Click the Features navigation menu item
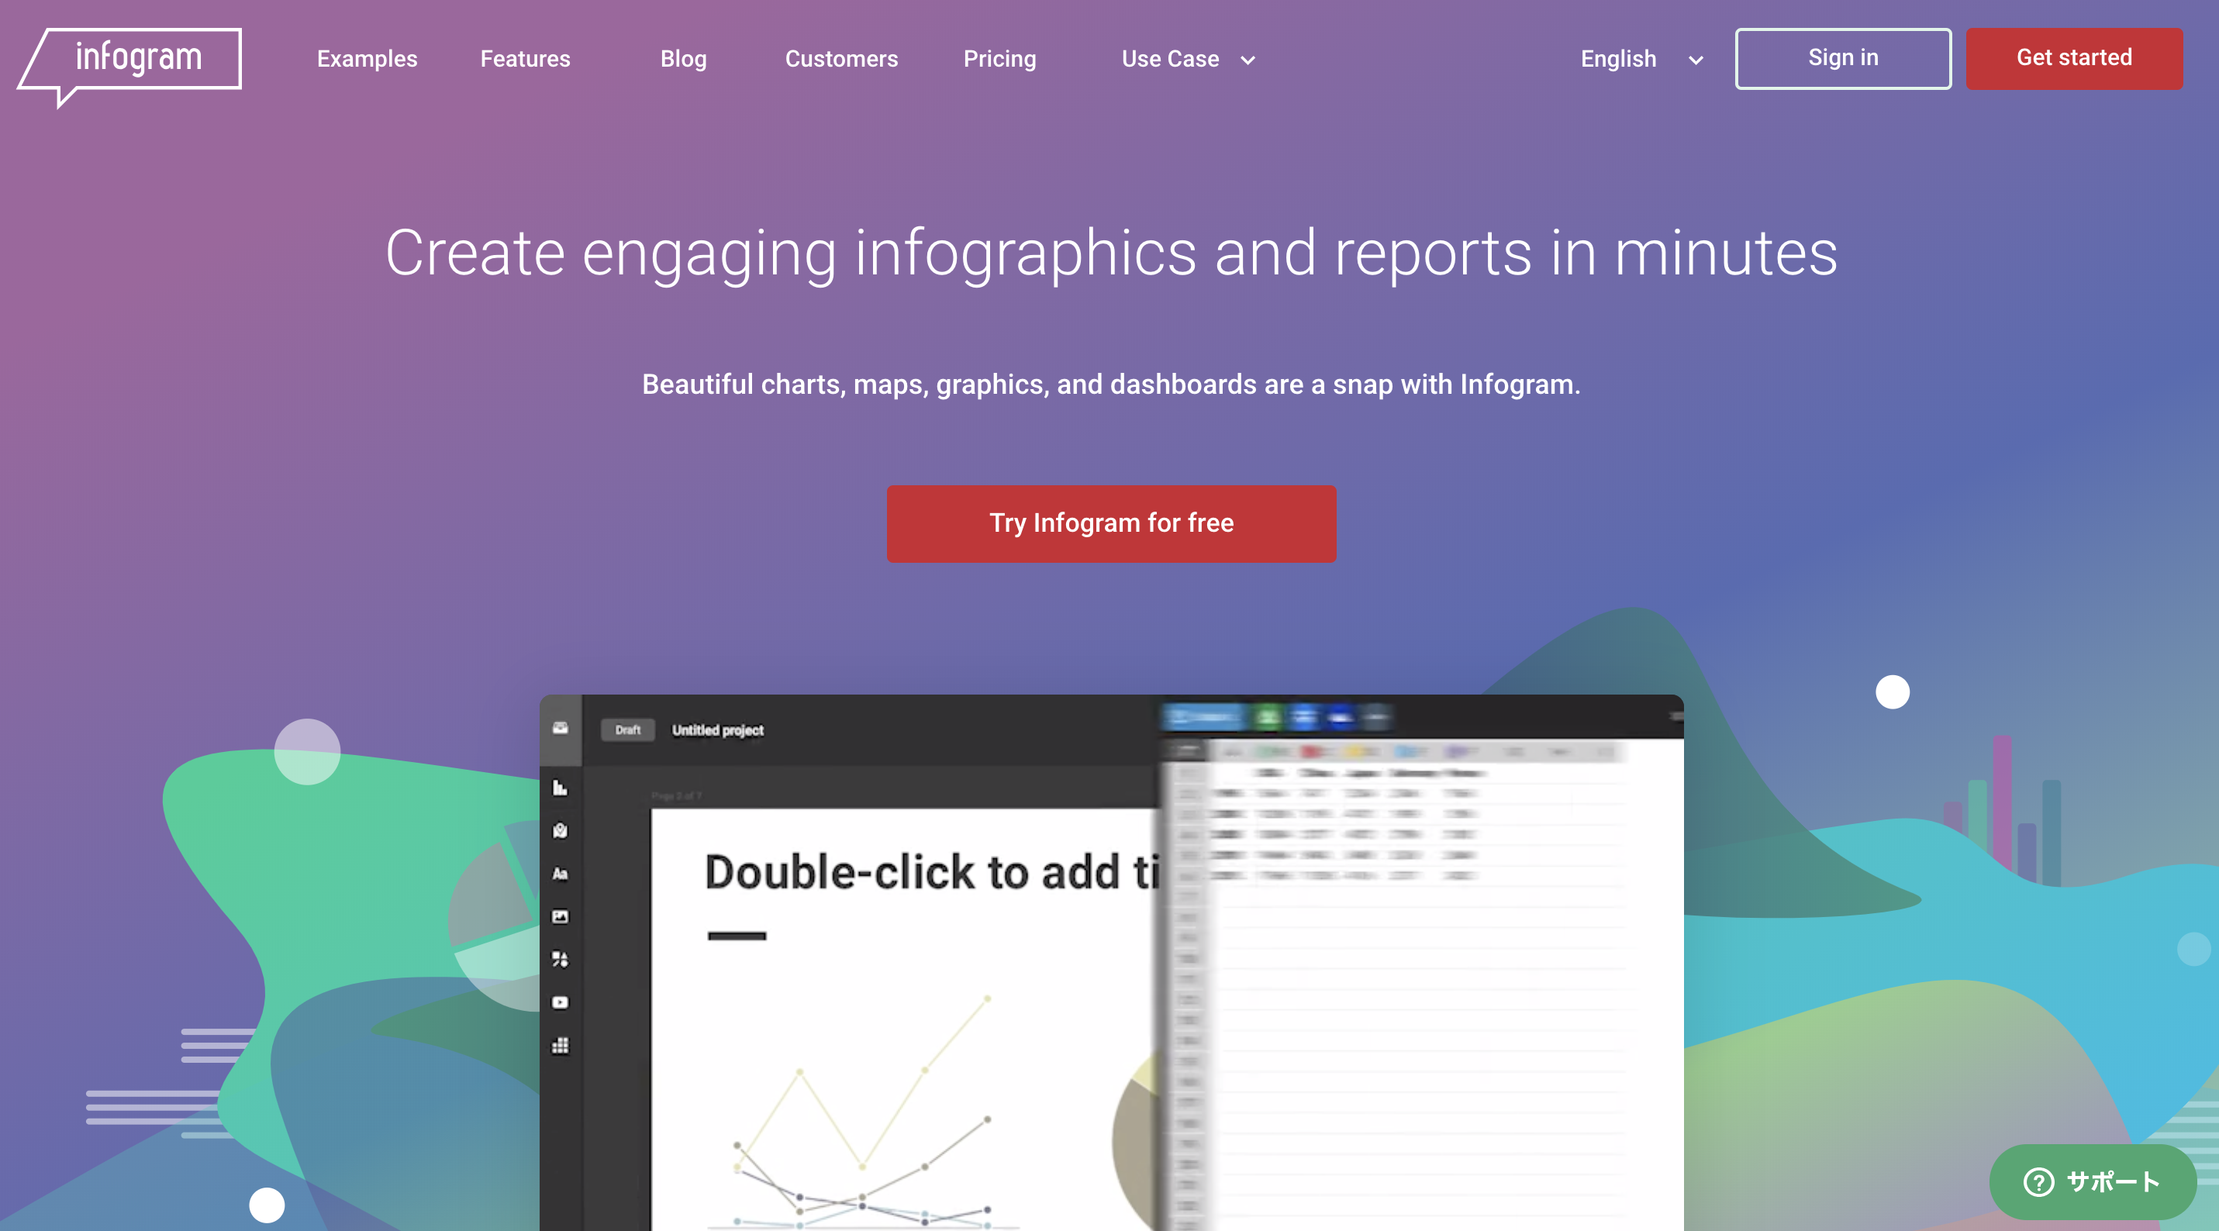This screenshot has width=2219, height=1231. pyautogui.click(x=524, y=59)
